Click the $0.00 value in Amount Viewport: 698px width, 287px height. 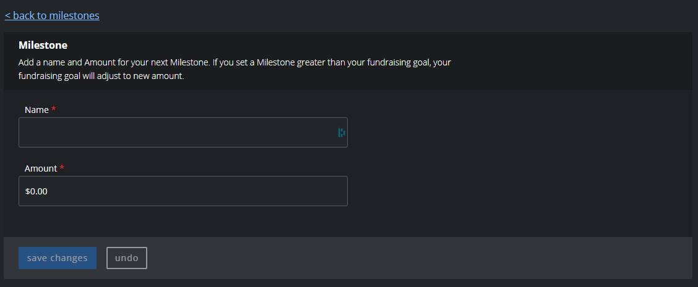click(x=37, y=191)
